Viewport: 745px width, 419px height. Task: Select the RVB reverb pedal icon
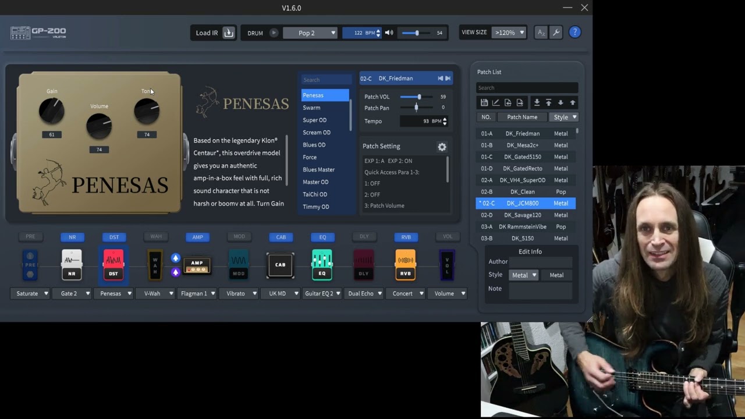(405, 265)
